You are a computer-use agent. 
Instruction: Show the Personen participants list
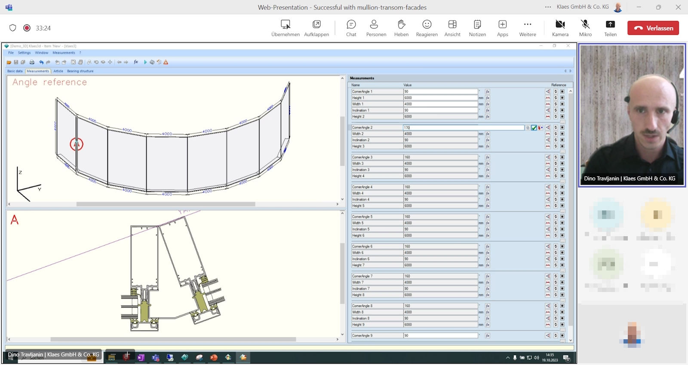click(376, 28)
